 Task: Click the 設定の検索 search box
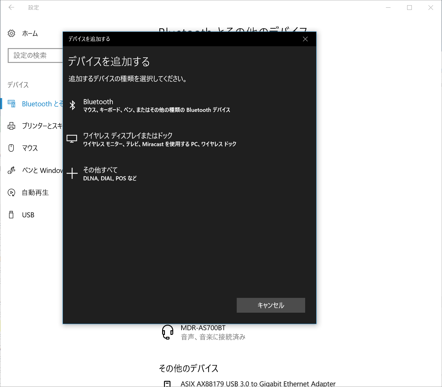coord(35,56)
